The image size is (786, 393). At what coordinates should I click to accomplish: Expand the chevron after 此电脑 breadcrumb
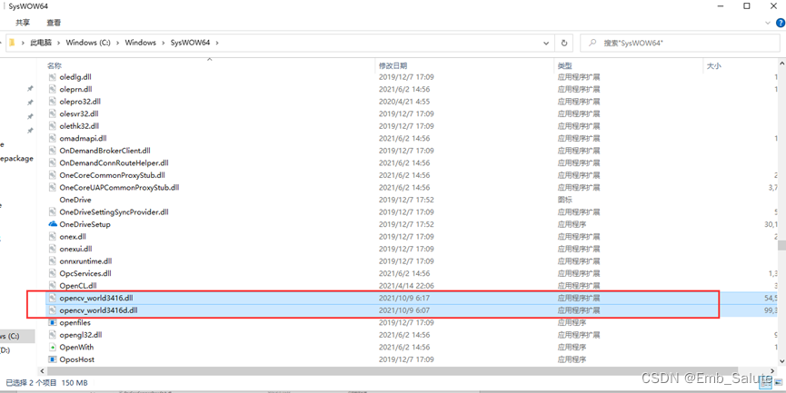coord(59,43)
